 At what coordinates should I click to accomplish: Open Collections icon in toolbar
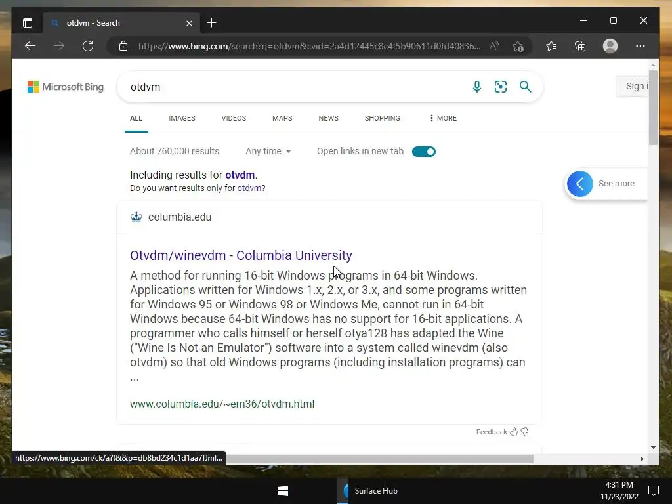pyautogui.click(x=580, y=46)
